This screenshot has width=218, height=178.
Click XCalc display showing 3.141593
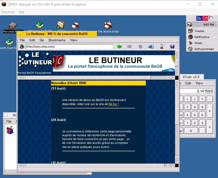pos(196,91)
